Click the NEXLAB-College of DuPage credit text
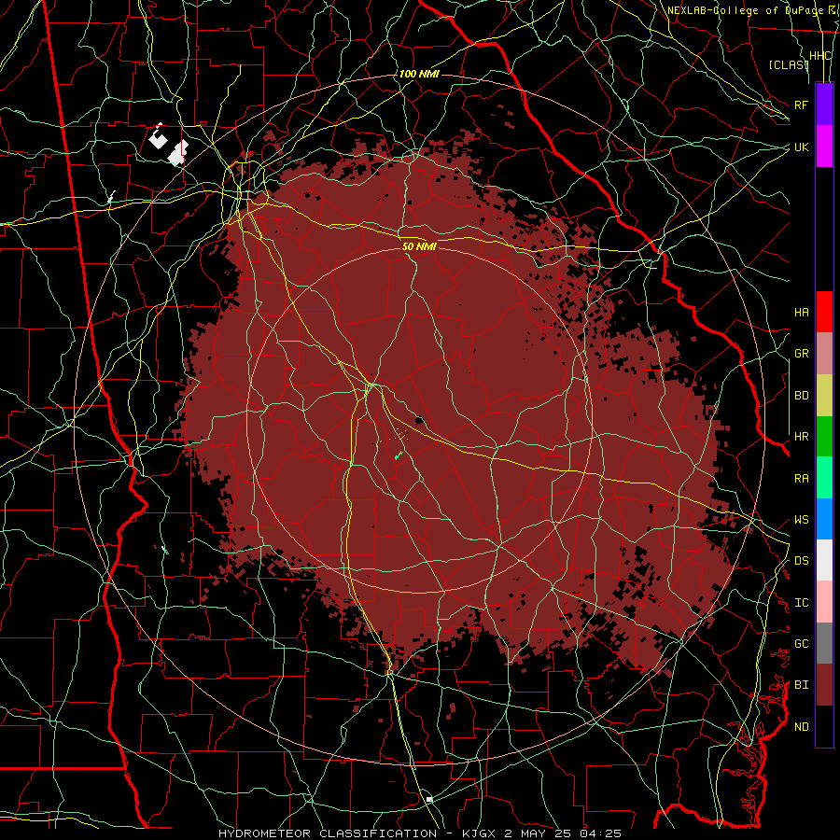The width and height of the screenshot is (840, 840). pos(745,10)
